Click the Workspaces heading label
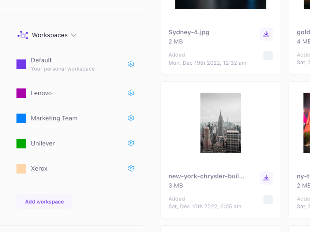 point(50,35)
